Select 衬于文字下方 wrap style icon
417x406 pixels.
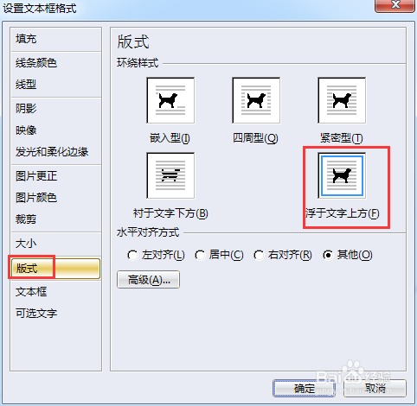(x=170, y=175)
